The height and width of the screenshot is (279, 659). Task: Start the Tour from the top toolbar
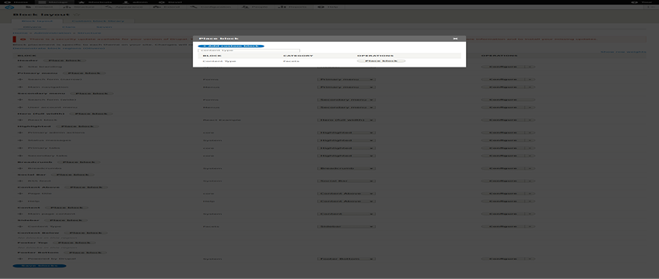pyautogui.click(x=643, y=2)
